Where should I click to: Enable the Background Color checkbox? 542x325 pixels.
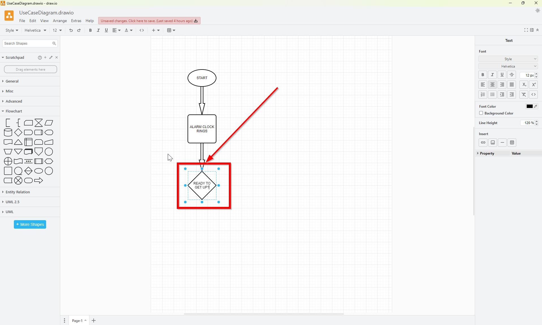[481, 113]
